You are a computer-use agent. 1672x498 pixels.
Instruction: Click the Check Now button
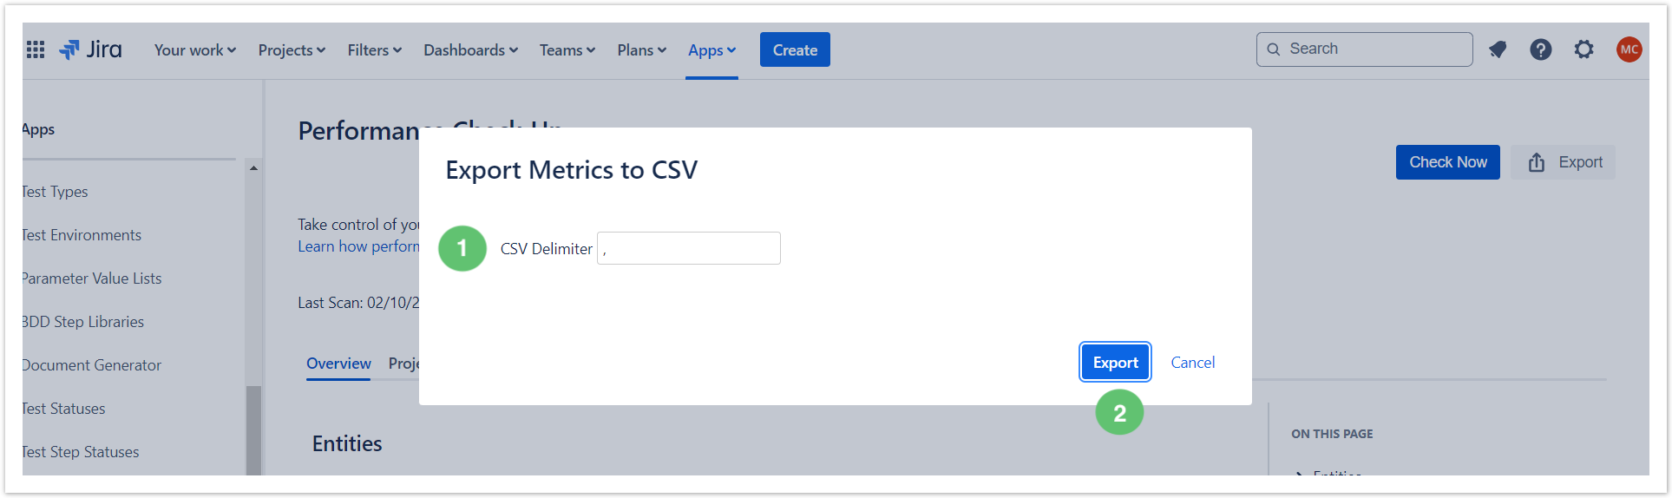click(x=1448, y=162)
